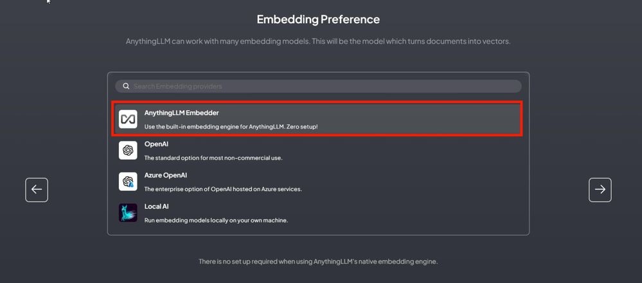Click the OpenAI logo icon
The image size is (642, 283).
tap(128, 151)
